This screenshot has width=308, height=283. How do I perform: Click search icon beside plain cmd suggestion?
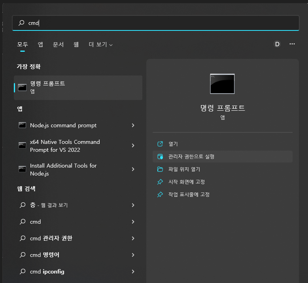pyautogui.click(x=23, y=222)
